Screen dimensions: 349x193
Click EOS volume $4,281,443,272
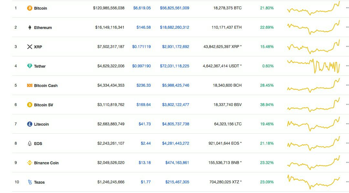(175, 143)
